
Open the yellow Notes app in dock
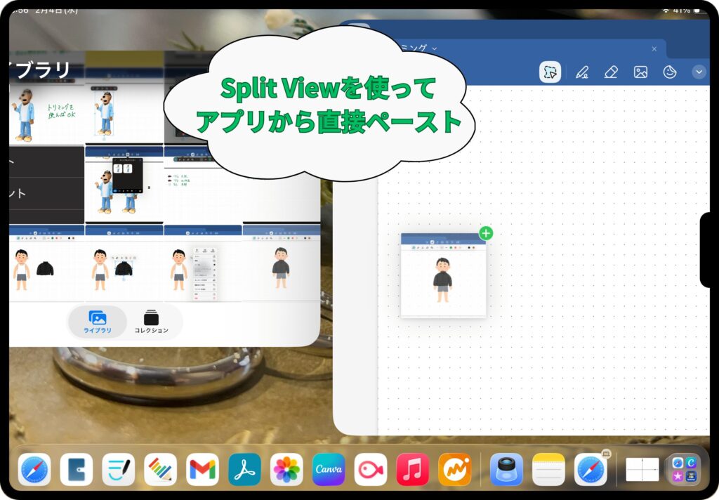coord(548,470)
